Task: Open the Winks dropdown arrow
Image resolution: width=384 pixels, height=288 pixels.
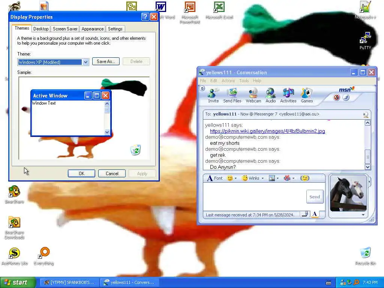Action: 262,178
